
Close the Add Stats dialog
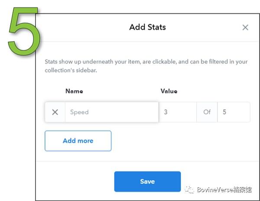tap(245, 27)
